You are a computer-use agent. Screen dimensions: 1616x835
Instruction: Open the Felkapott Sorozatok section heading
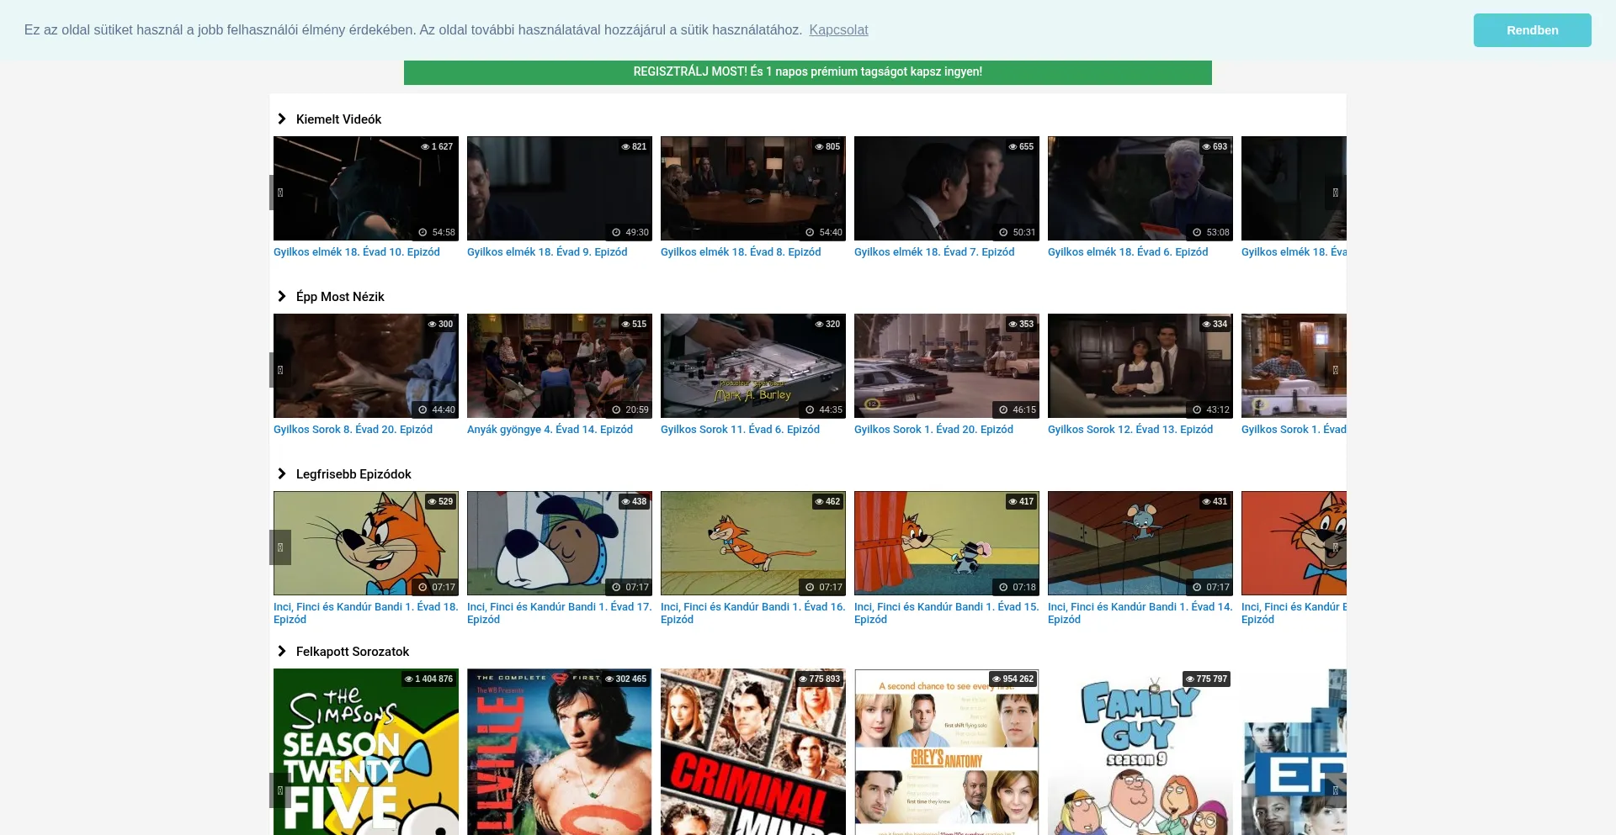pyautogui.click(x=353, y=652)
